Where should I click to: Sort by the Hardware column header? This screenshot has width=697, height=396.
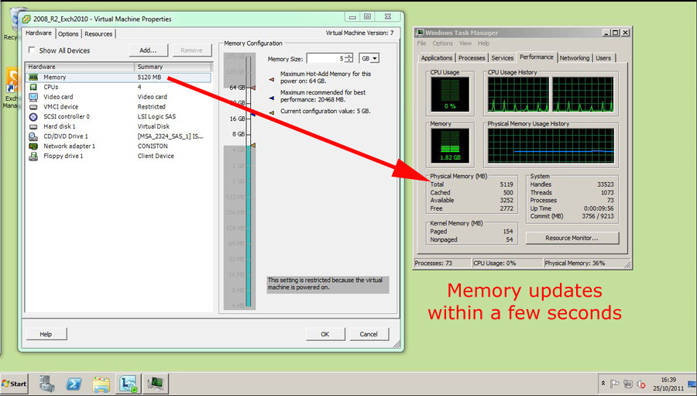(80, 67)
